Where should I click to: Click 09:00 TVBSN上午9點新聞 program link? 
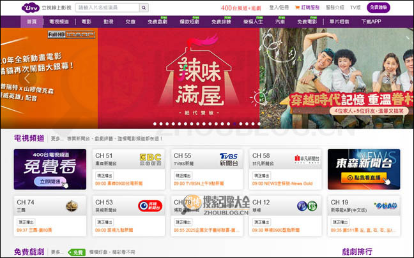point(199,183)
